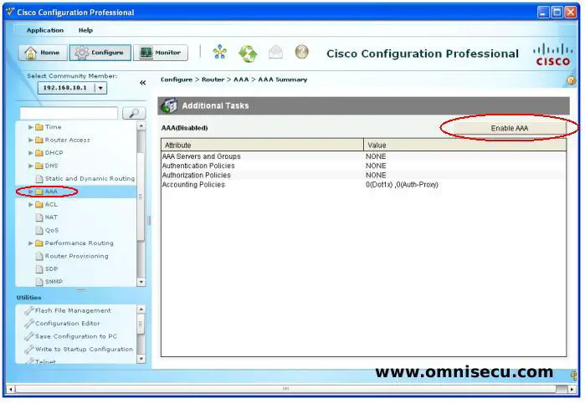Image resolution: width=585 pixels, height=404 pixels.
Task: Click the NAT page icon
Action: (x=39, y=217)
